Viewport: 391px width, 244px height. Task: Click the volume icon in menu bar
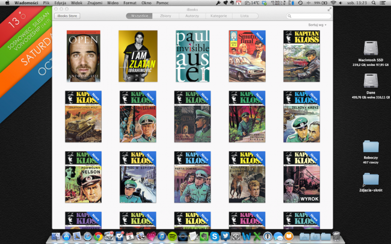pyautogui.click(x=341, y=3)
